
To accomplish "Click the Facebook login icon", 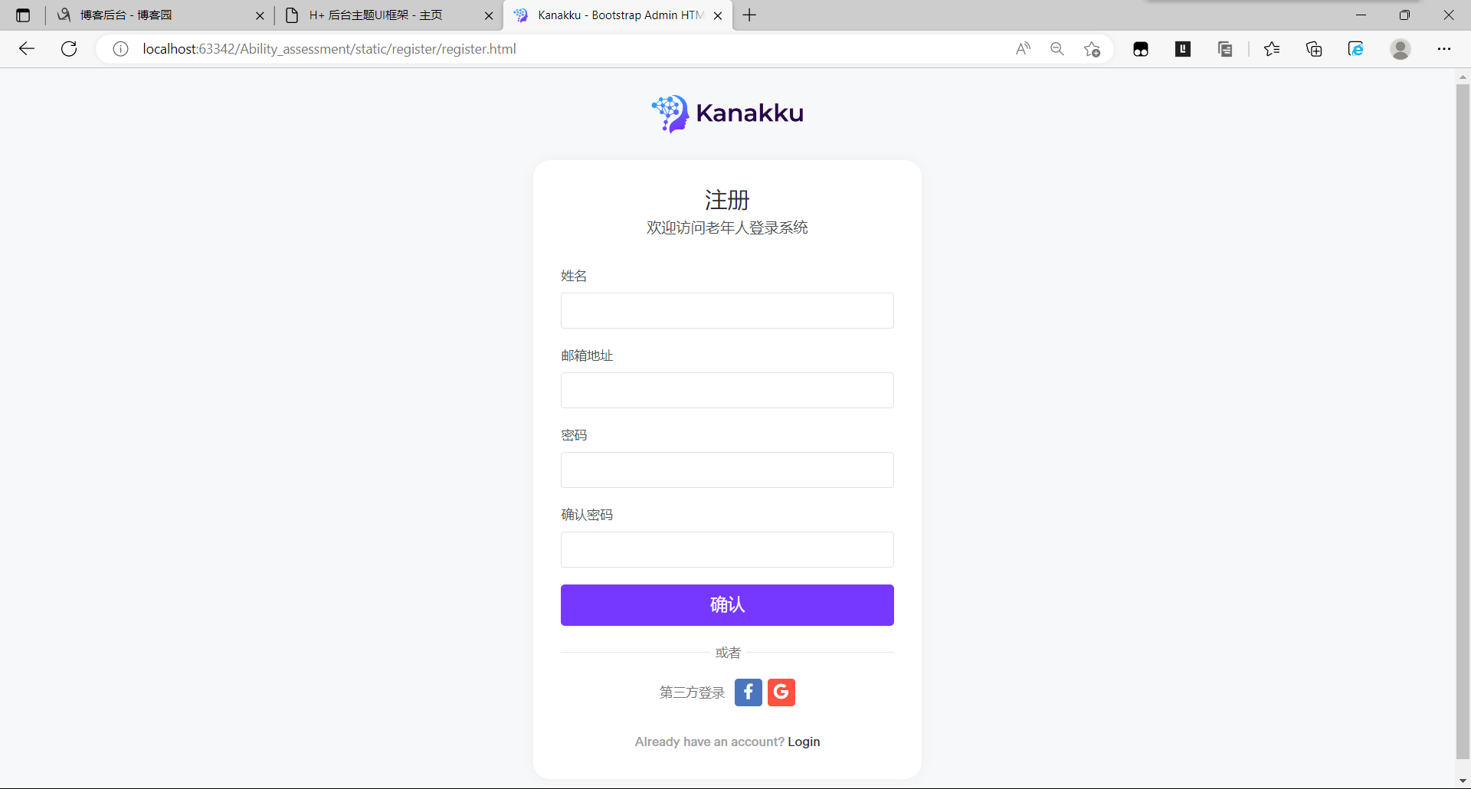I will click(748, 692).
